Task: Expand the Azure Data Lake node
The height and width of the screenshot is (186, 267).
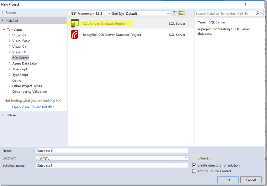Action: pyautogui.click(x=10, y=63)
